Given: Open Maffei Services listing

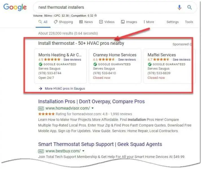Looking at the screenshot, I should pyautogui.click(x=162, y=55).
